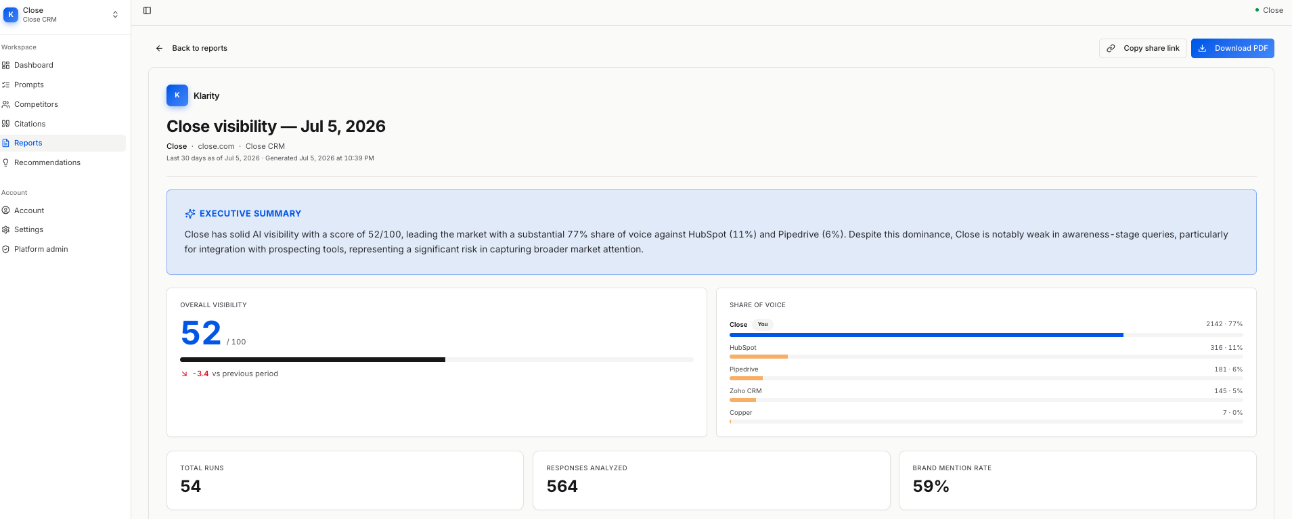Click the Dashboard grid icon
This screenshot has height=519, width=1292.
[x=6, y=65]
